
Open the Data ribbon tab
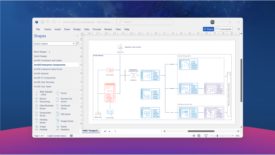point(87,29)
